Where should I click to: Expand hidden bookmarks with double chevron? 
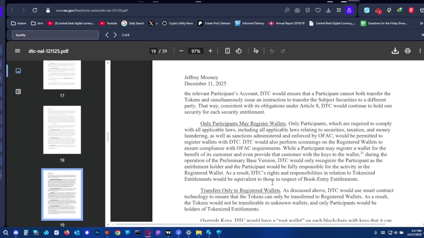click(x=421, y=23)
